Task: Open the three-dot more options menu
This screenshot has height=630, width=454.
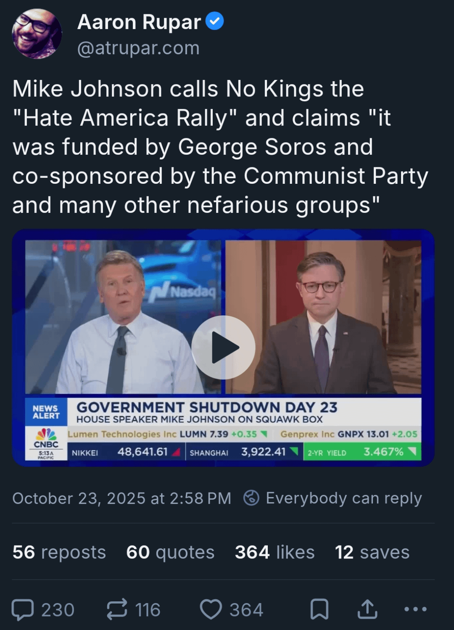Action: 415,609
